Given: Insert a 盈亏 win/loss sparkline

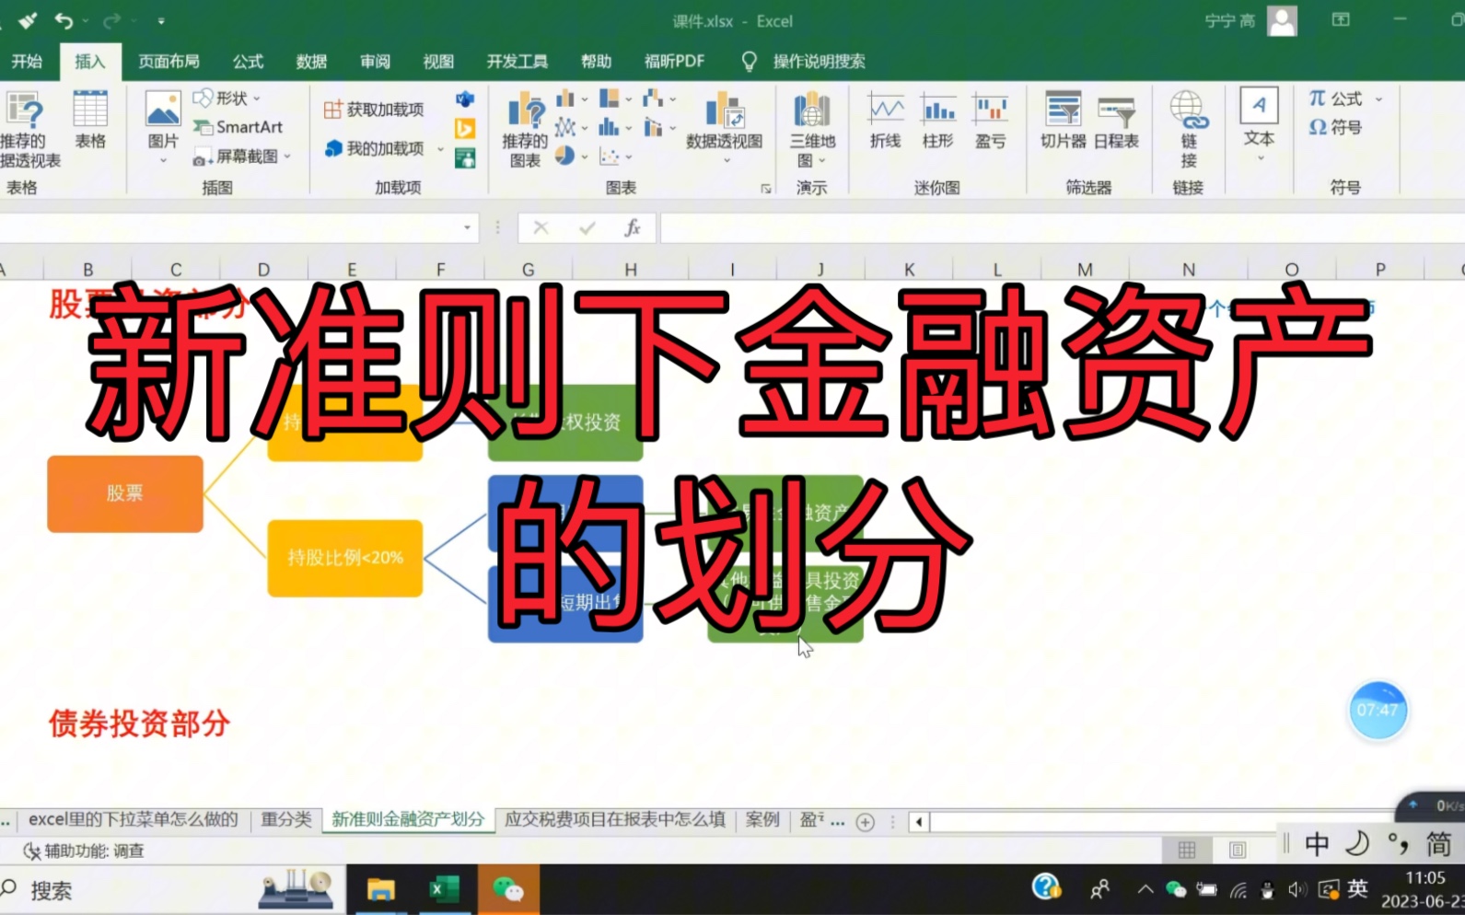Looking at the screenshot, I should coord(991,121).
